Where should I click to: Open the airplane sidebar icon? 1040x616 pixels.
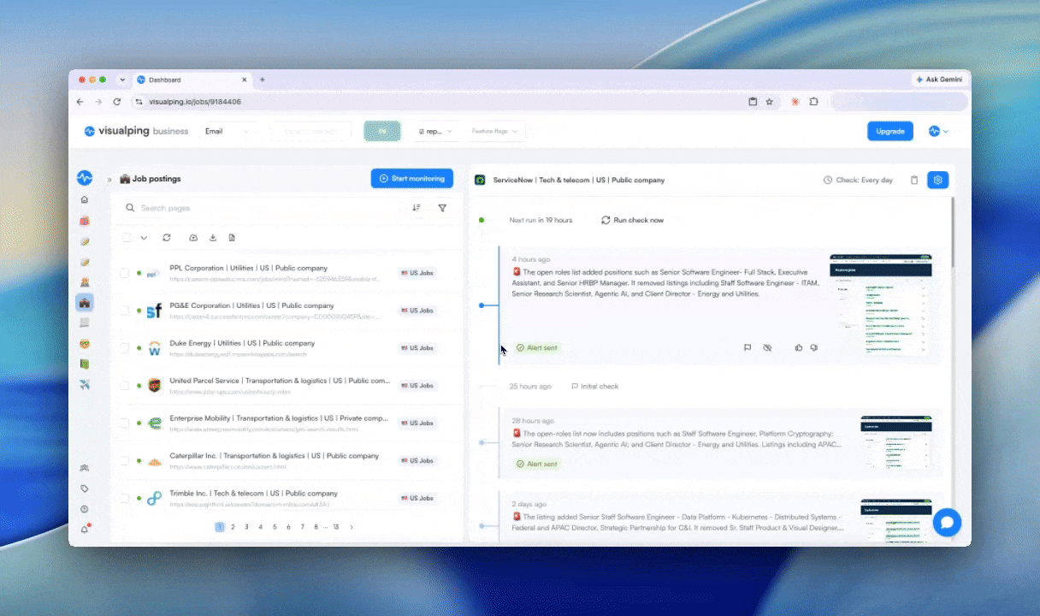[x=84, y=385]
